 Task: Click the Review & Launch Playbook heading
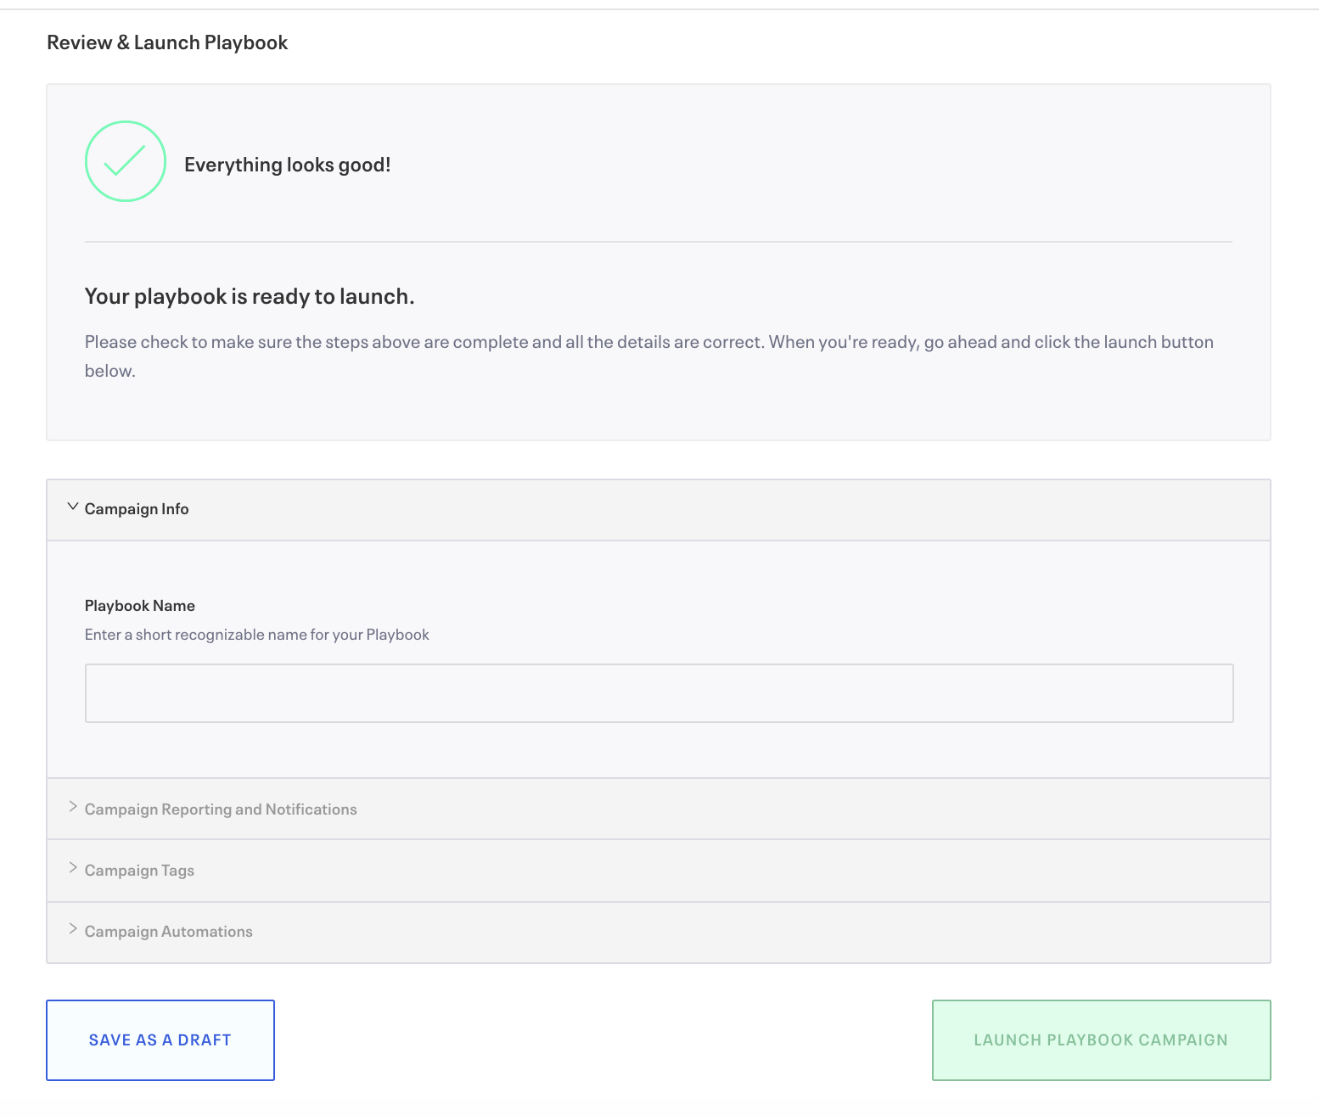(167, 42)
